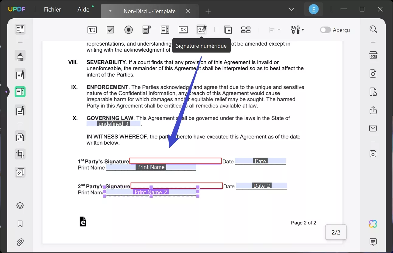The width and height of the screenshot is (393, 253).
Task: Add a new tab with plus
Action: point(208,11)
